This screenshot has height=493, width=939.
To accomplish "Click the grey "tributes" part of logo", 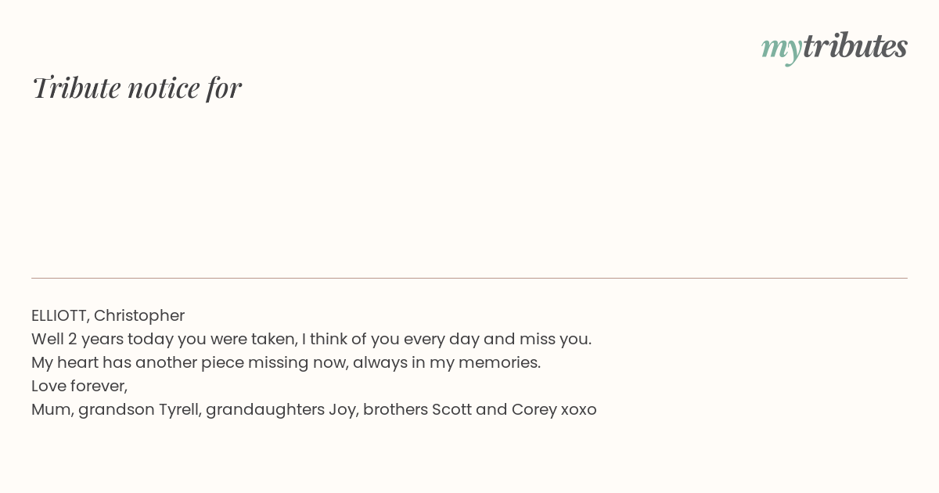I will [x=854, y=45].
